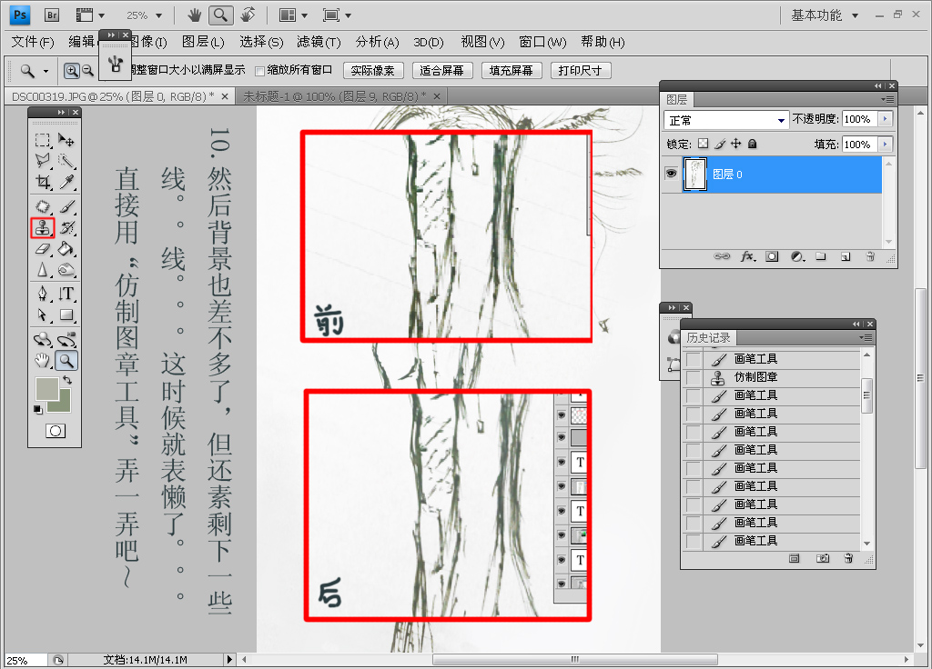Enable the 缩放所有窗口 checkbox
Viewport: 932px width, 669px height.
pyautogui.click(x=260, y=71)
